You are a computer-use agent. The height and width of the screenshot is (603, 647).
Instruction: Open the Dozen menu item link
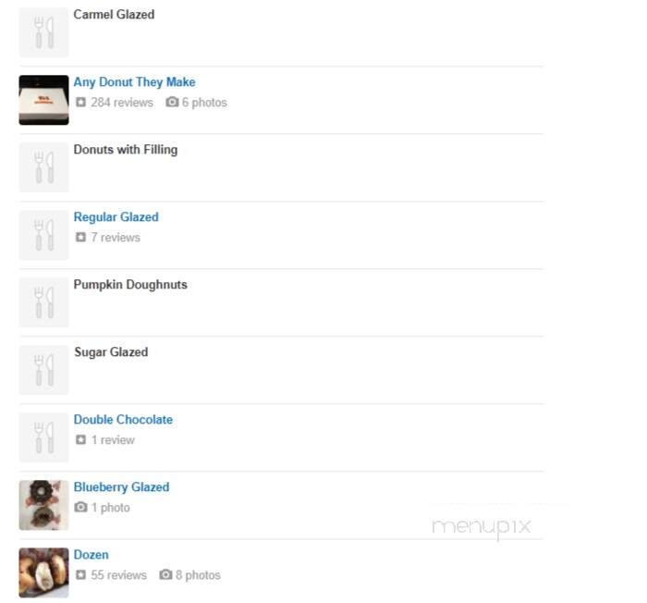coord(92,555)
